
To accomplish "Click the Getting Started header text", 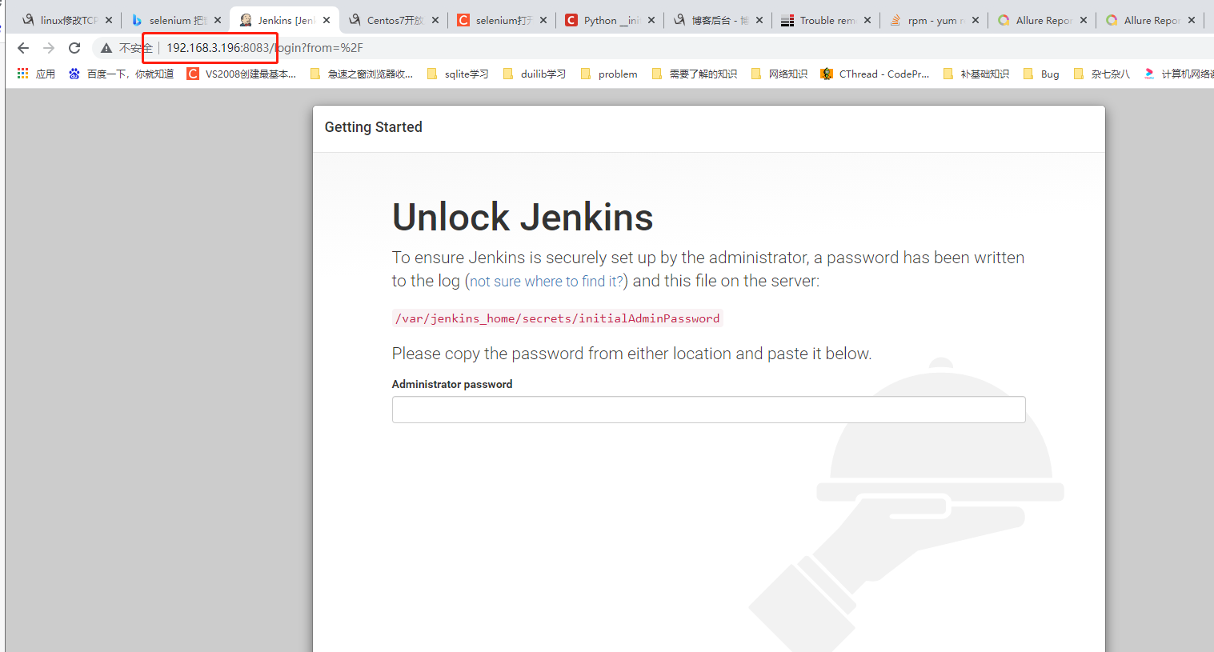I will point(374,127).
